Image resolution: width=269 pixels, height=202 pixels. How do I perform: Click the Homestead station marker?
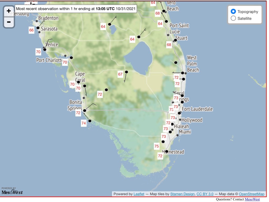(x=167, y=151)
